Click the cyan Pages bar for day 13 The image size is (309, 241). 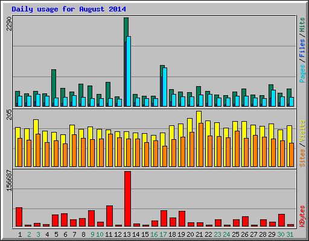pos(129,71)
